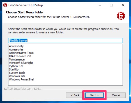Viewport: 131px width, 103px height.
Task: Click the FileZilla Server logo in header
Action: [121, 16]
